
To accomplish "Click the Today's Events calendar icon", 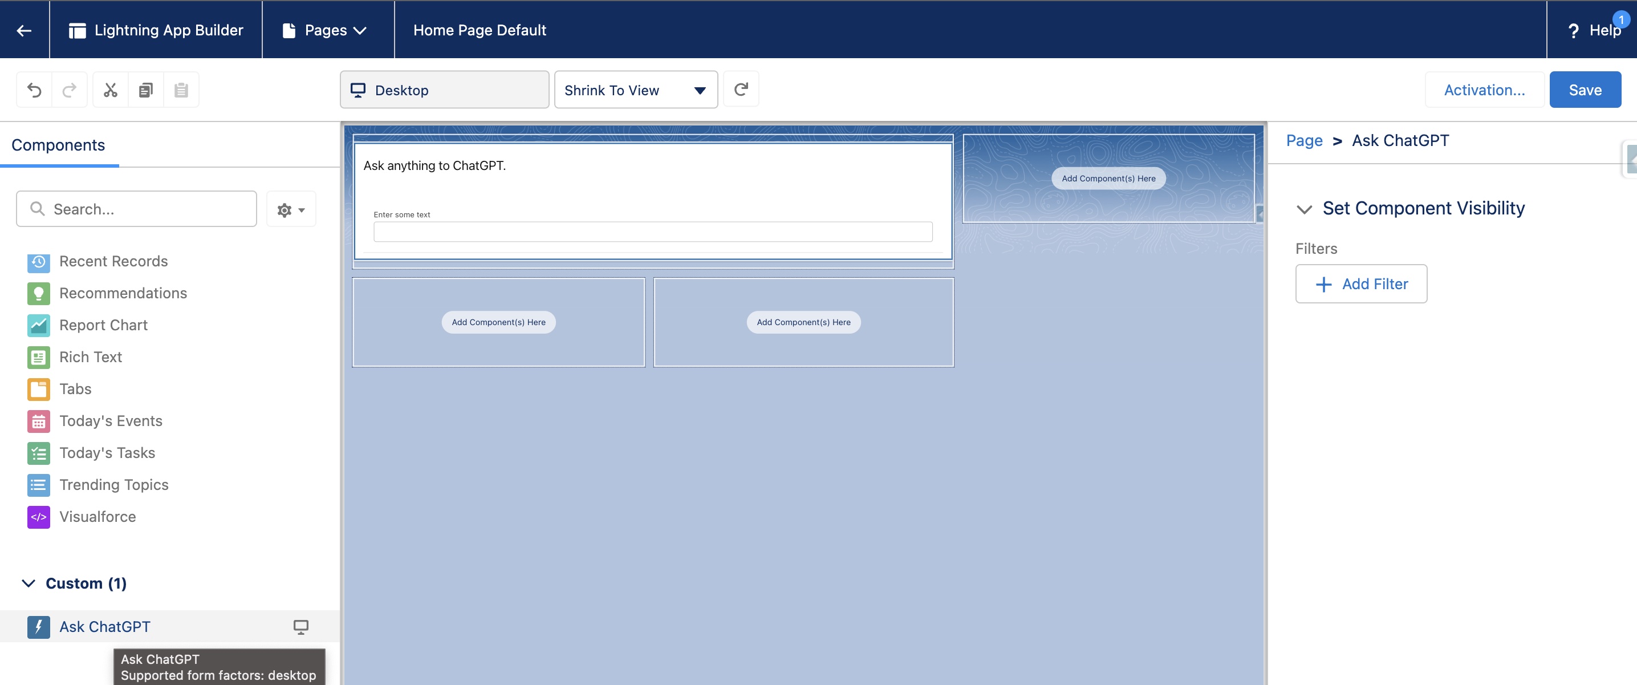I will (x=39, y=421).
